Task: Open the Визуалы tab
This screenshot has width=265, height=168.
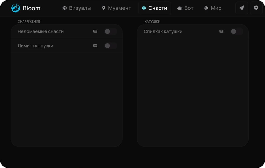Action: (76, 8)
